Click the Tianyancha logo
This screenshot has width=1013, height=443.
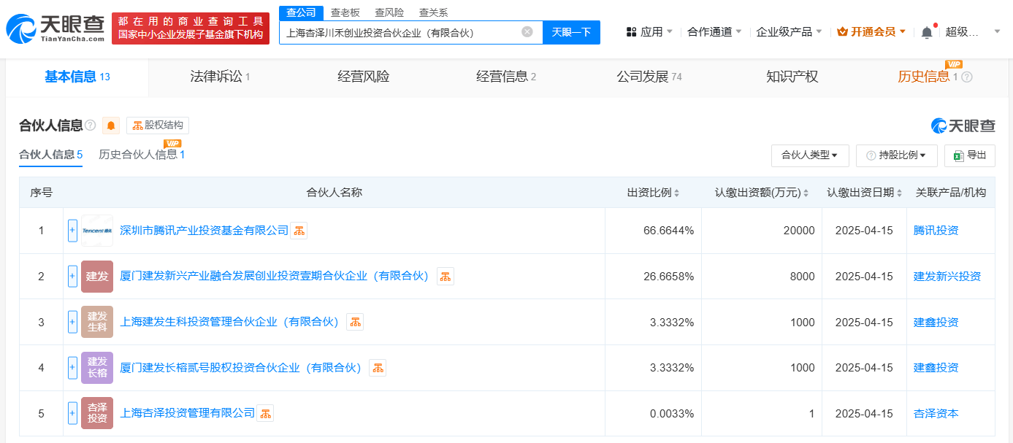(56, 28)
